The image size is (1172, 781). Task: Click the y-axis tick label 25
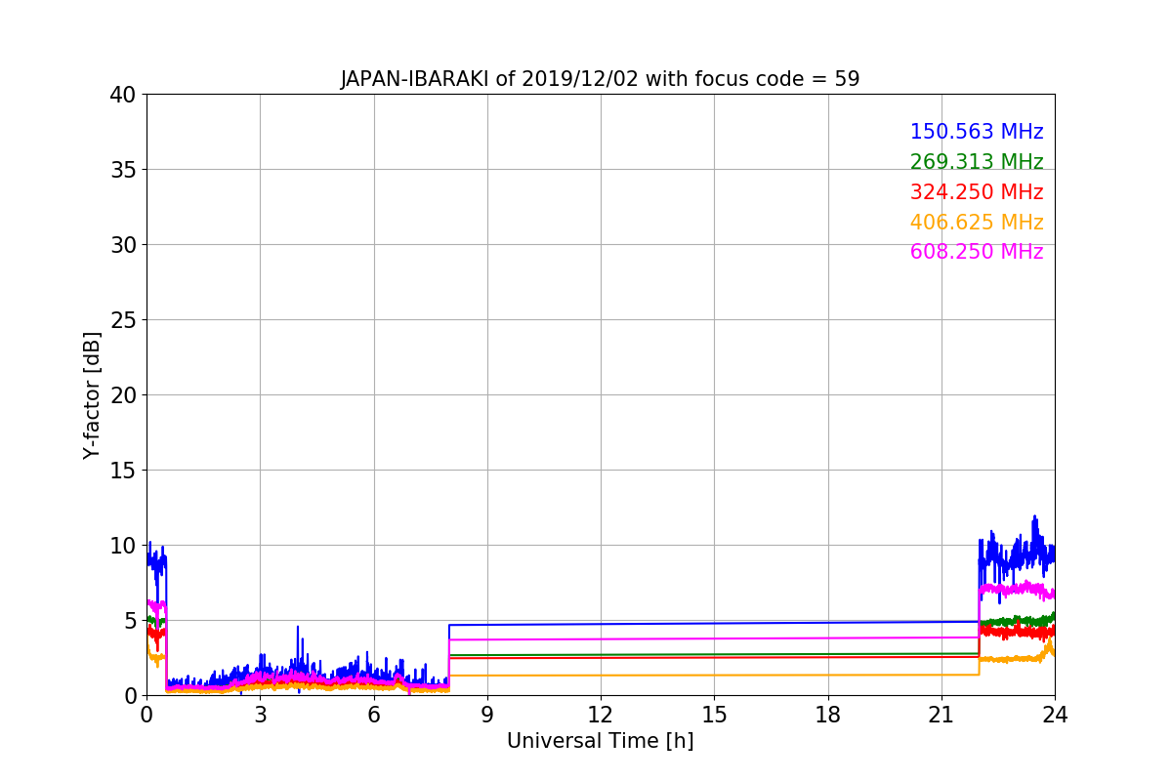[x=123, y=320]
